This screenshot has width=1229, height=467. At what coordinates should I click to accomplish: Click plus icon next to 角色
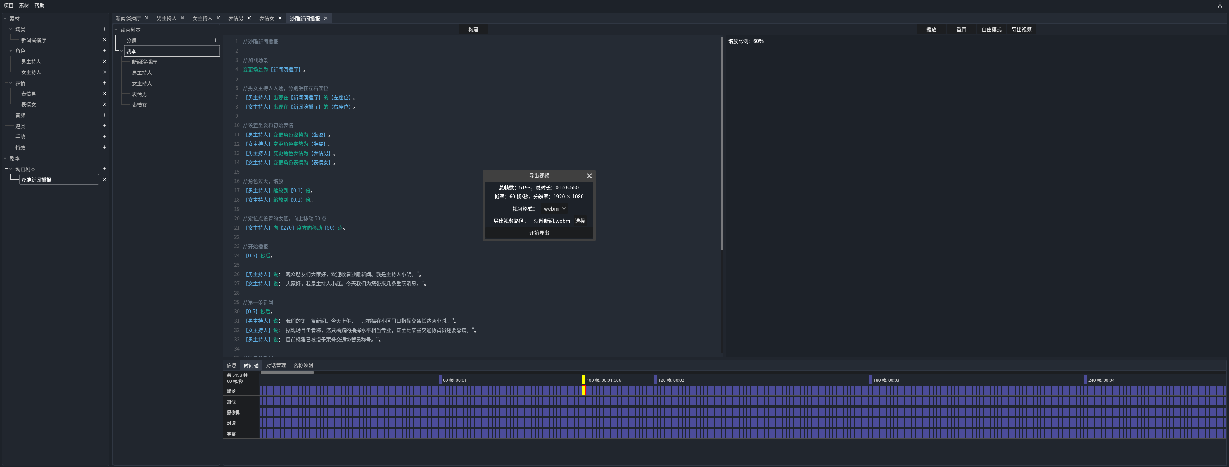[104, 50]
